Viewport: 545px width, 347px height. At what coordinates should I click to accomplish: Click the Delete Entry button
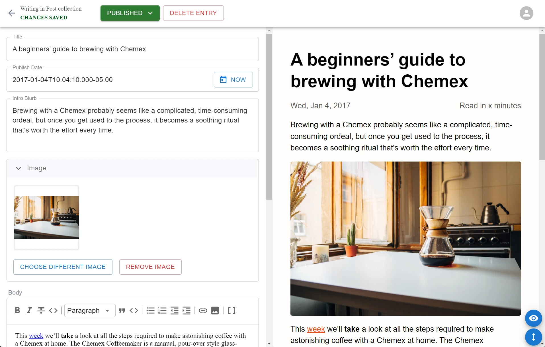[193, 13]
